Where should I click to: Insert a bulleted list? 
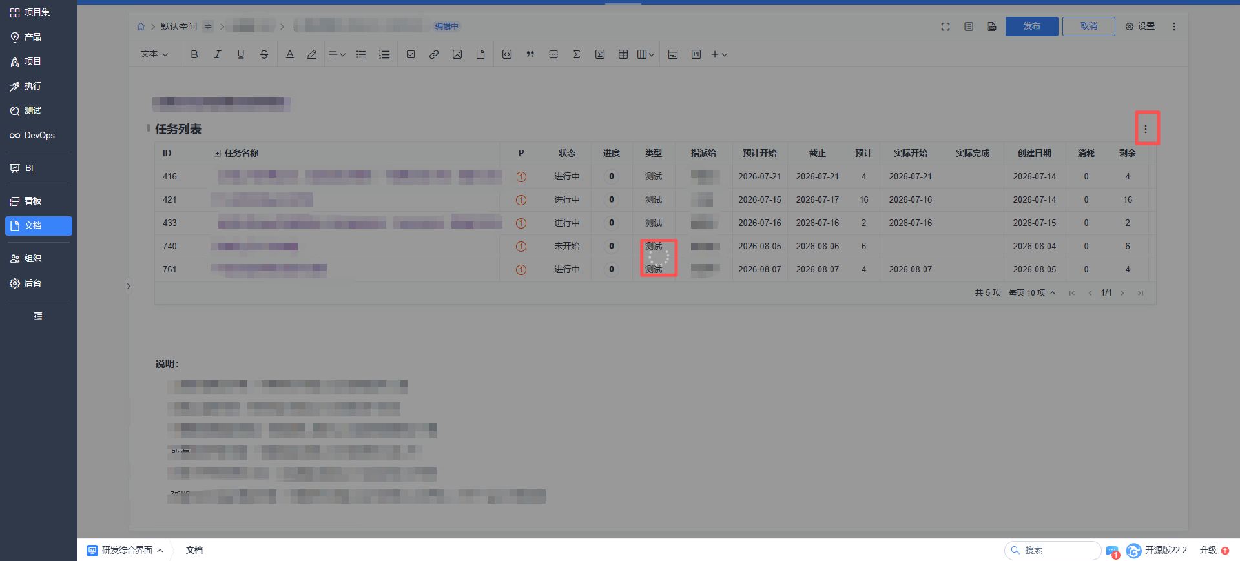pyautogui.click(x=361, y=54)
